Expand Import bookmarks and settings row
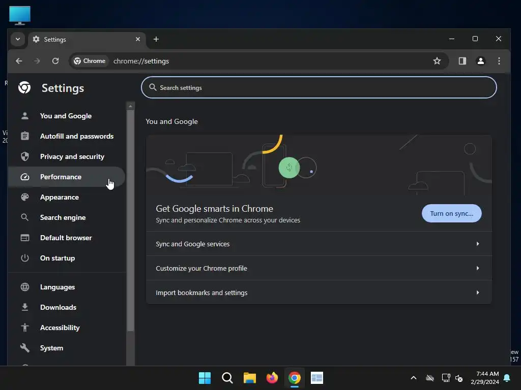 tap(319, 292)
